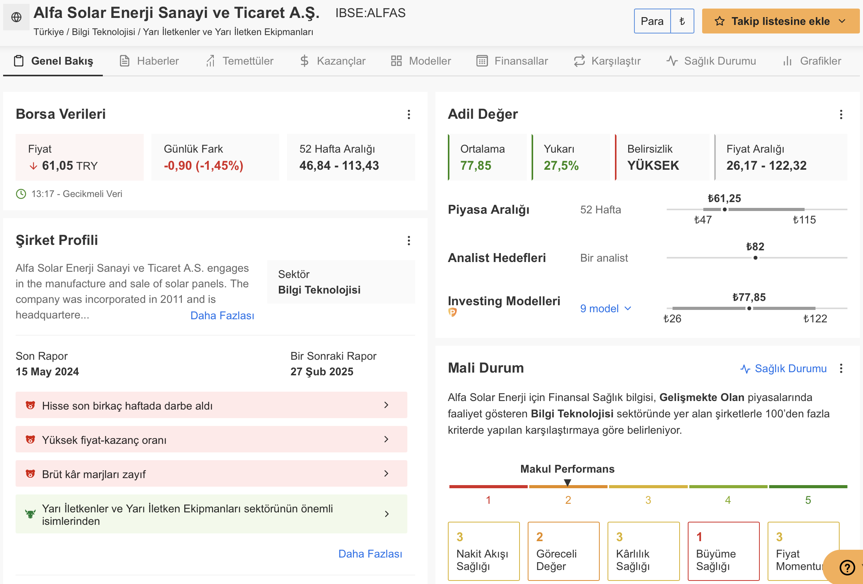Switch to the Temettüler tab
Image resolution: width=863 pixels, height=584 pixels.
pos(240,61)
